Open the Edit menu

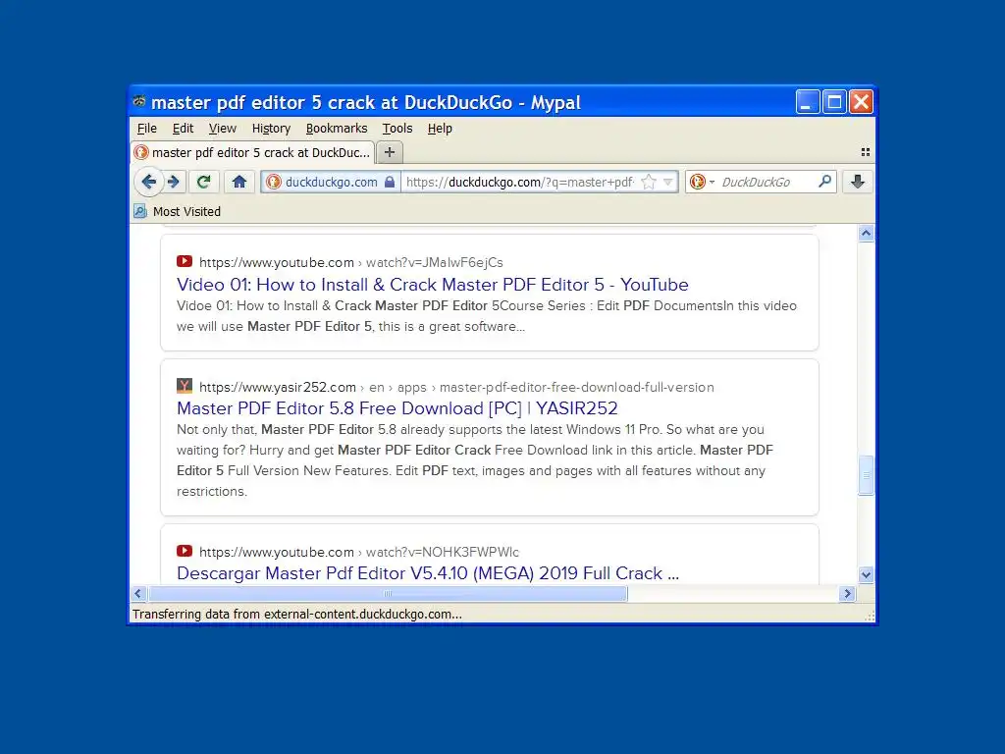pos(183,129)
